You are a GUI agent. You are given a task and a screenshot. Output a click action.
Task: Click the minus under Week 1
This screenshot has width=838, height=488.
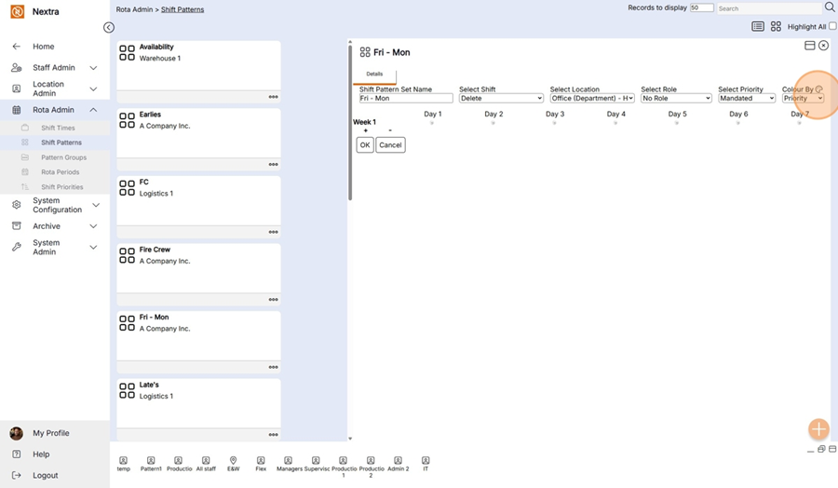tap(390, 131)
